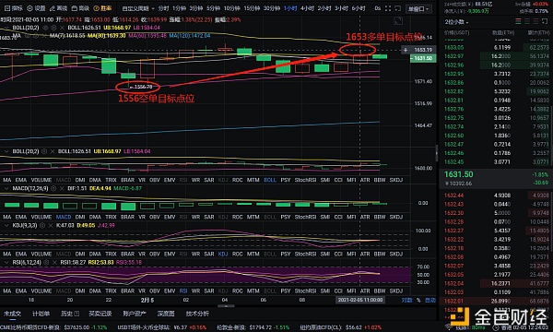
Task: Collapse the MACD(12,26,9) panel chevron
Action: coord(6,188)
